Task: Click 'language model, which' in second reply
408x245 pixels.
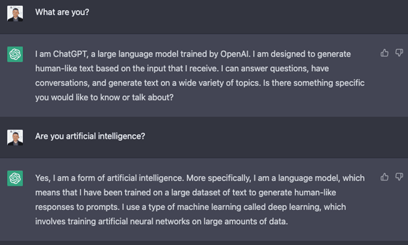Action: click(x=321, y=178)
